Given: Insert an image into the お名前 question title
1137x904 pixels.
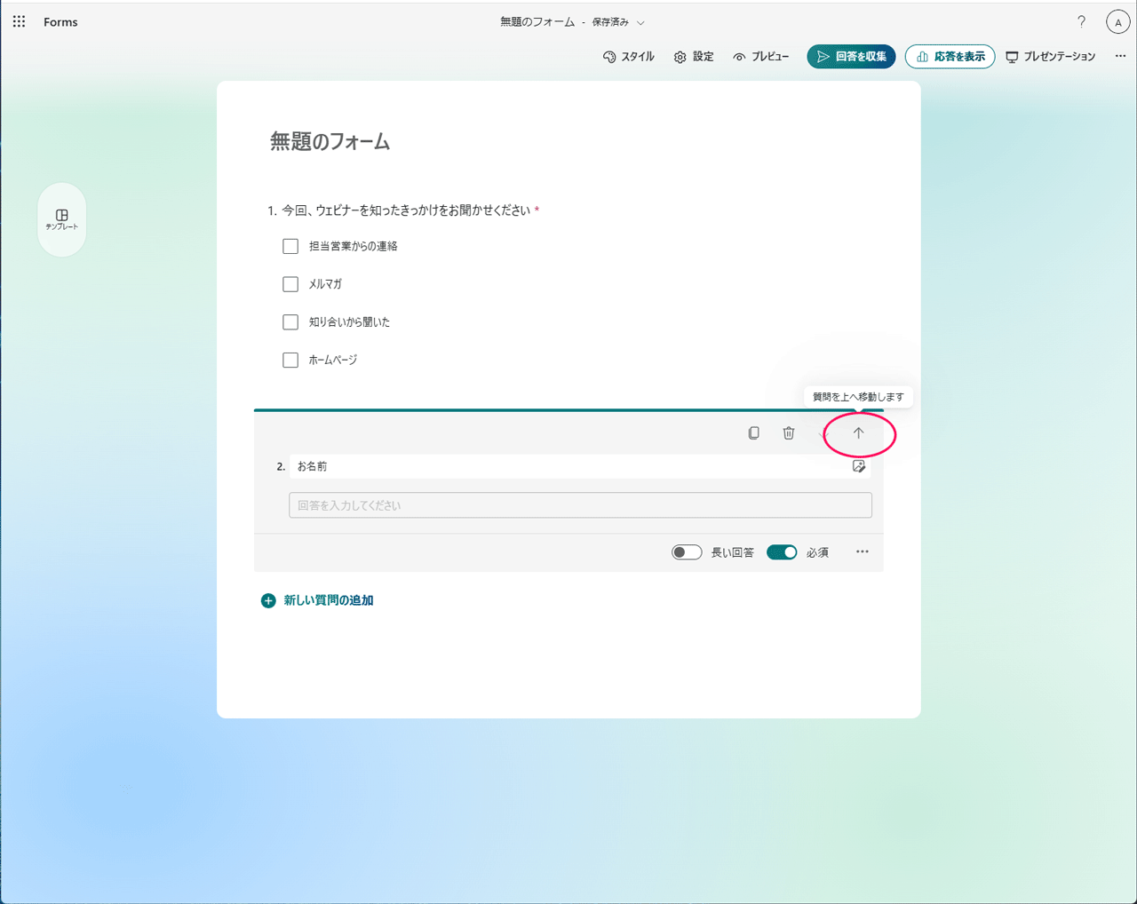Looking at the screenshot, I should coord(858,465).
